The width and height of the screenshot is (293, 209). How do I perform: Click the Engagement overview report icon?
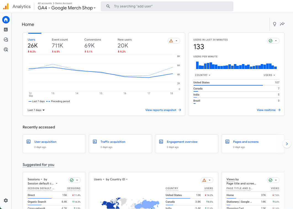161,141
